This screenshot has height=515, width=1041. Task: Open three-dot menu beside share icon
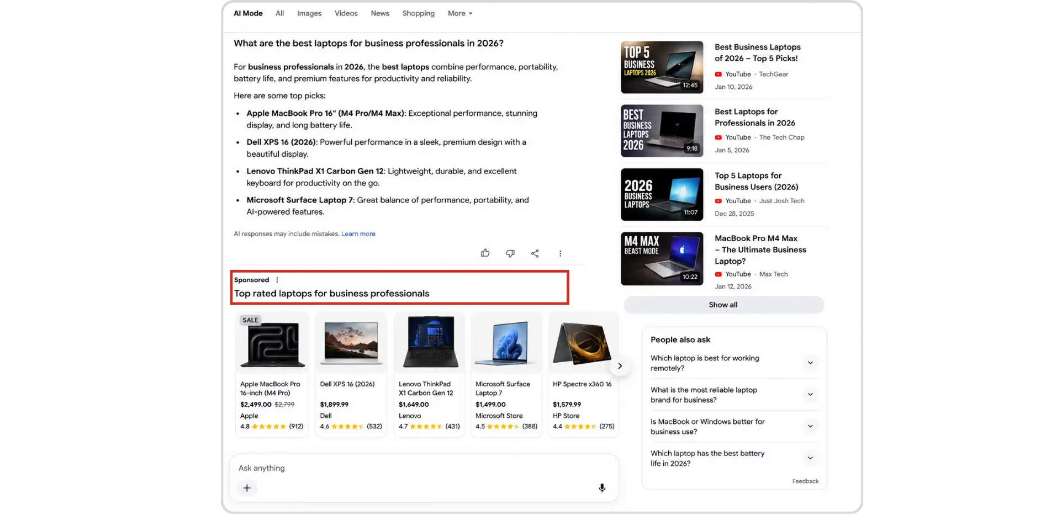560,253
